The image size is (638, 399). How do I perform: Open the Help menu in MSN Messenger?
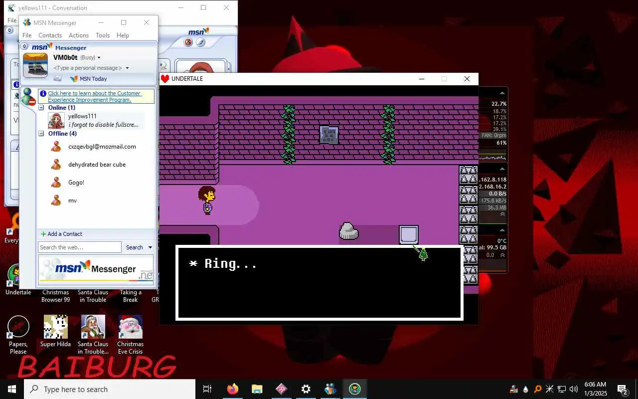123,35
